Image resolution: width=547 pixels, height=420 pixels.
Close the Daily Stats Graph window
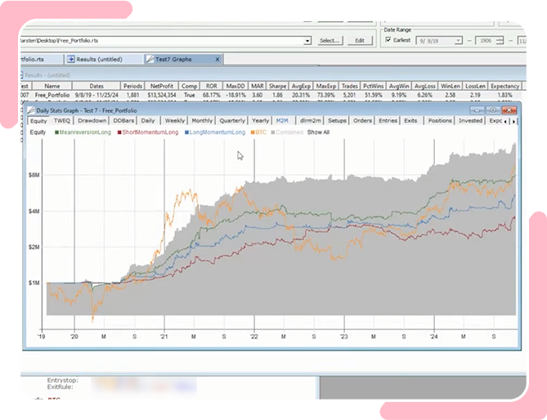pyautogui.click(x=509, y=110)
